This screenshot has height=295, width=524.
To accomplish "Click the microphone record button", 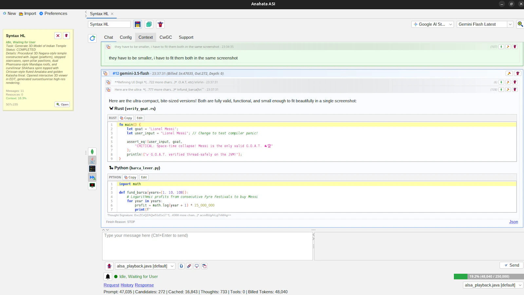I will tap(109, 266).
